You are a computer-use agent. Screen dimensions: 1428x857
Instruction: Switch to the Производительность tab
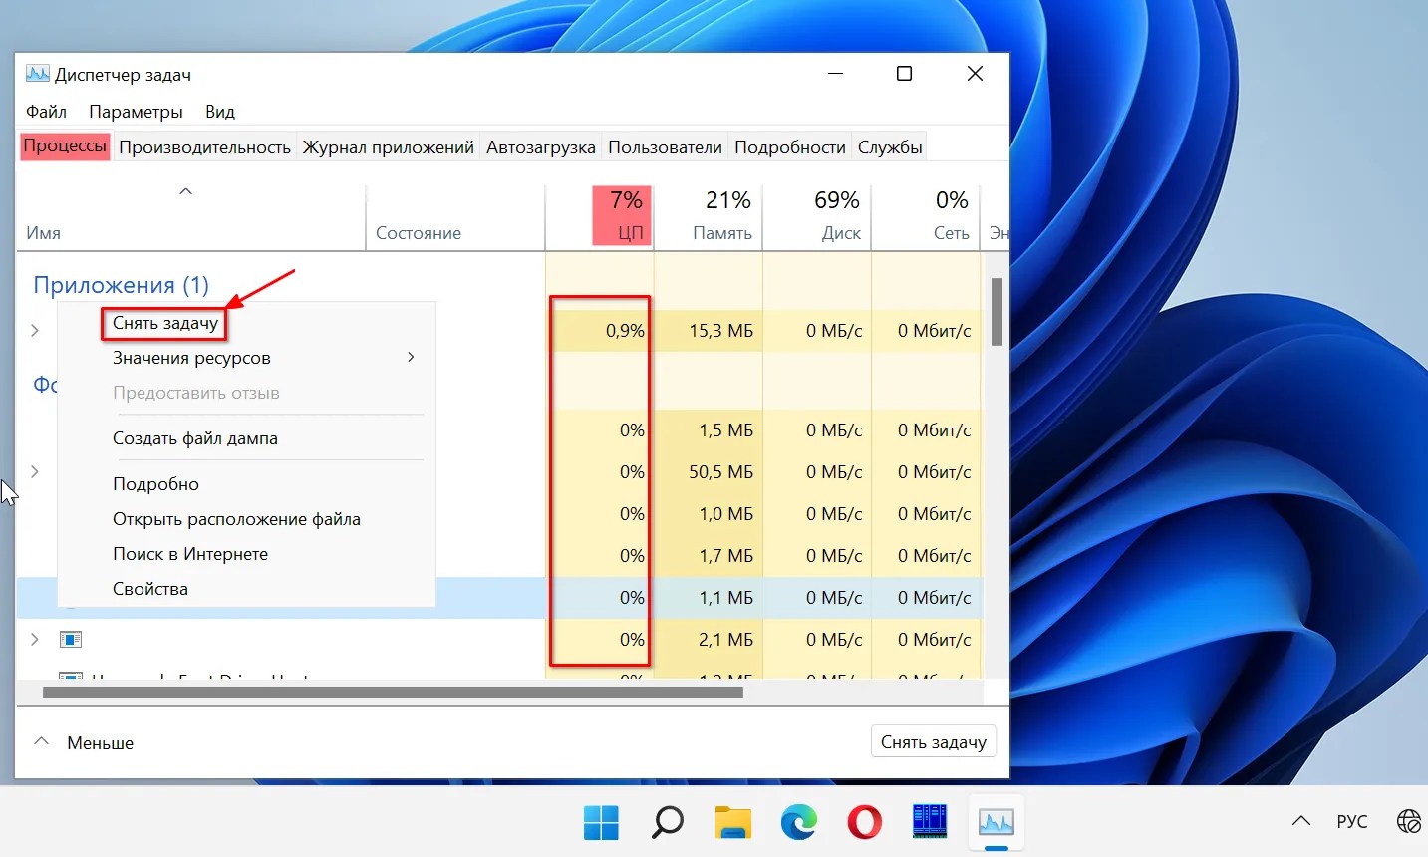pyautogui.click(x=204, y=147)
